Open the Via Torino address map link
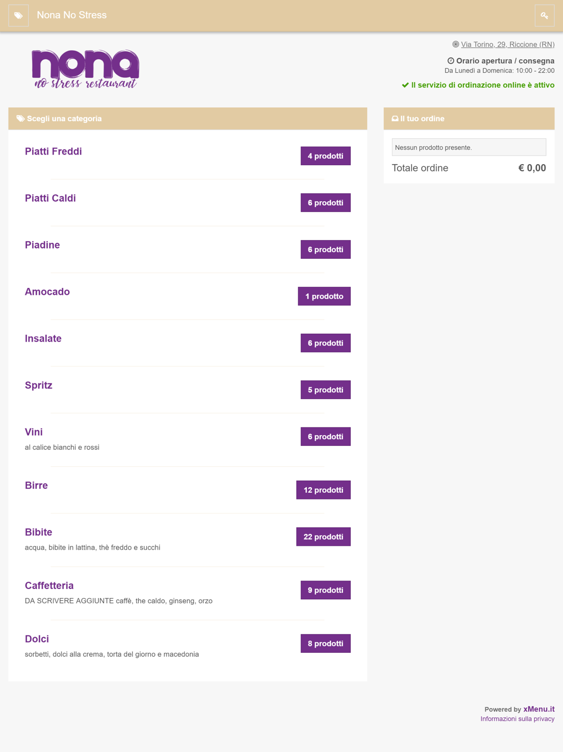Image resolution: width=563 pixels, height=752 pixels. click(507, 45)
